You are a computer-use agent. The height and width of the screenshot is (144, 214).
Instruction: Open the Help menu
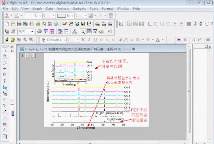[x=136, y=8]
